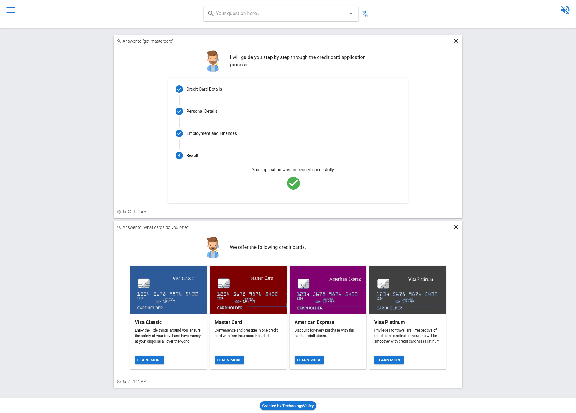
Task: Toggle the microphone mute icon
Action: (365, 14)
